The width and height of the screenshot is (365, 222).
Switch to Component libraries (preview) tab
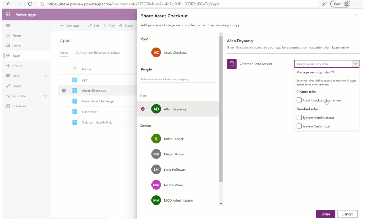(x=98, y=53)
